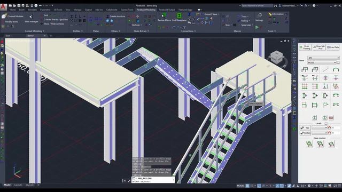Click Modify levels in the ribbon
Image resolution: width=342 pixels, height=192 pixels.
click(11, 21)
